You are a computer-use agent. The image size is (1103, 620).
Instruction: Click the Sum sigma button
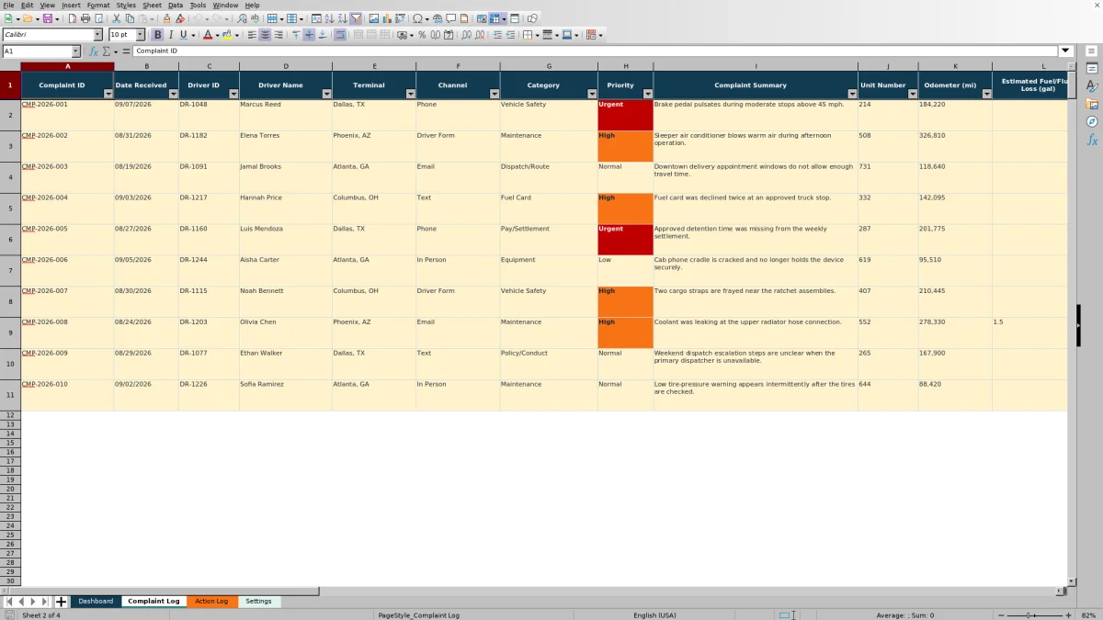point(106,51)
